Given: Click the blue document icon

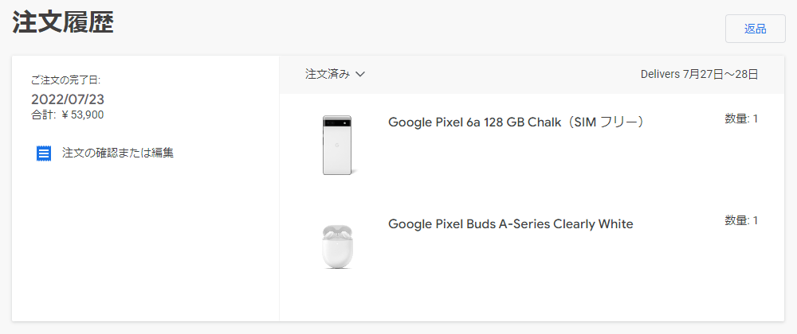Looking at the screenshot, I should pyautogui.click(x=44, y=153).
